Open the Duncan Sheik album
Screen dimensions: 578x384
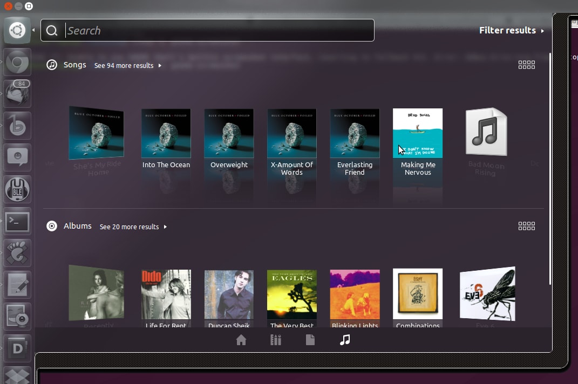[x=229, y=298]
